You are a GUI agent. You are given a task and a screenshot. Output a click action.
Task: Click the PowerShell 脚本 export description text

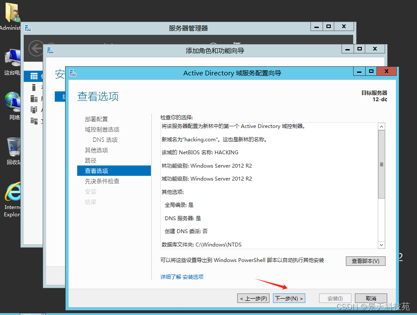[x=242, y=260]
